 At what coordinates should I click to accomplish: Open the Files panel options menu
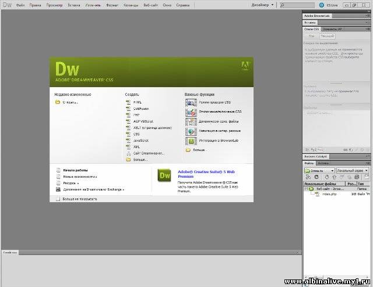tap(368, 163)
